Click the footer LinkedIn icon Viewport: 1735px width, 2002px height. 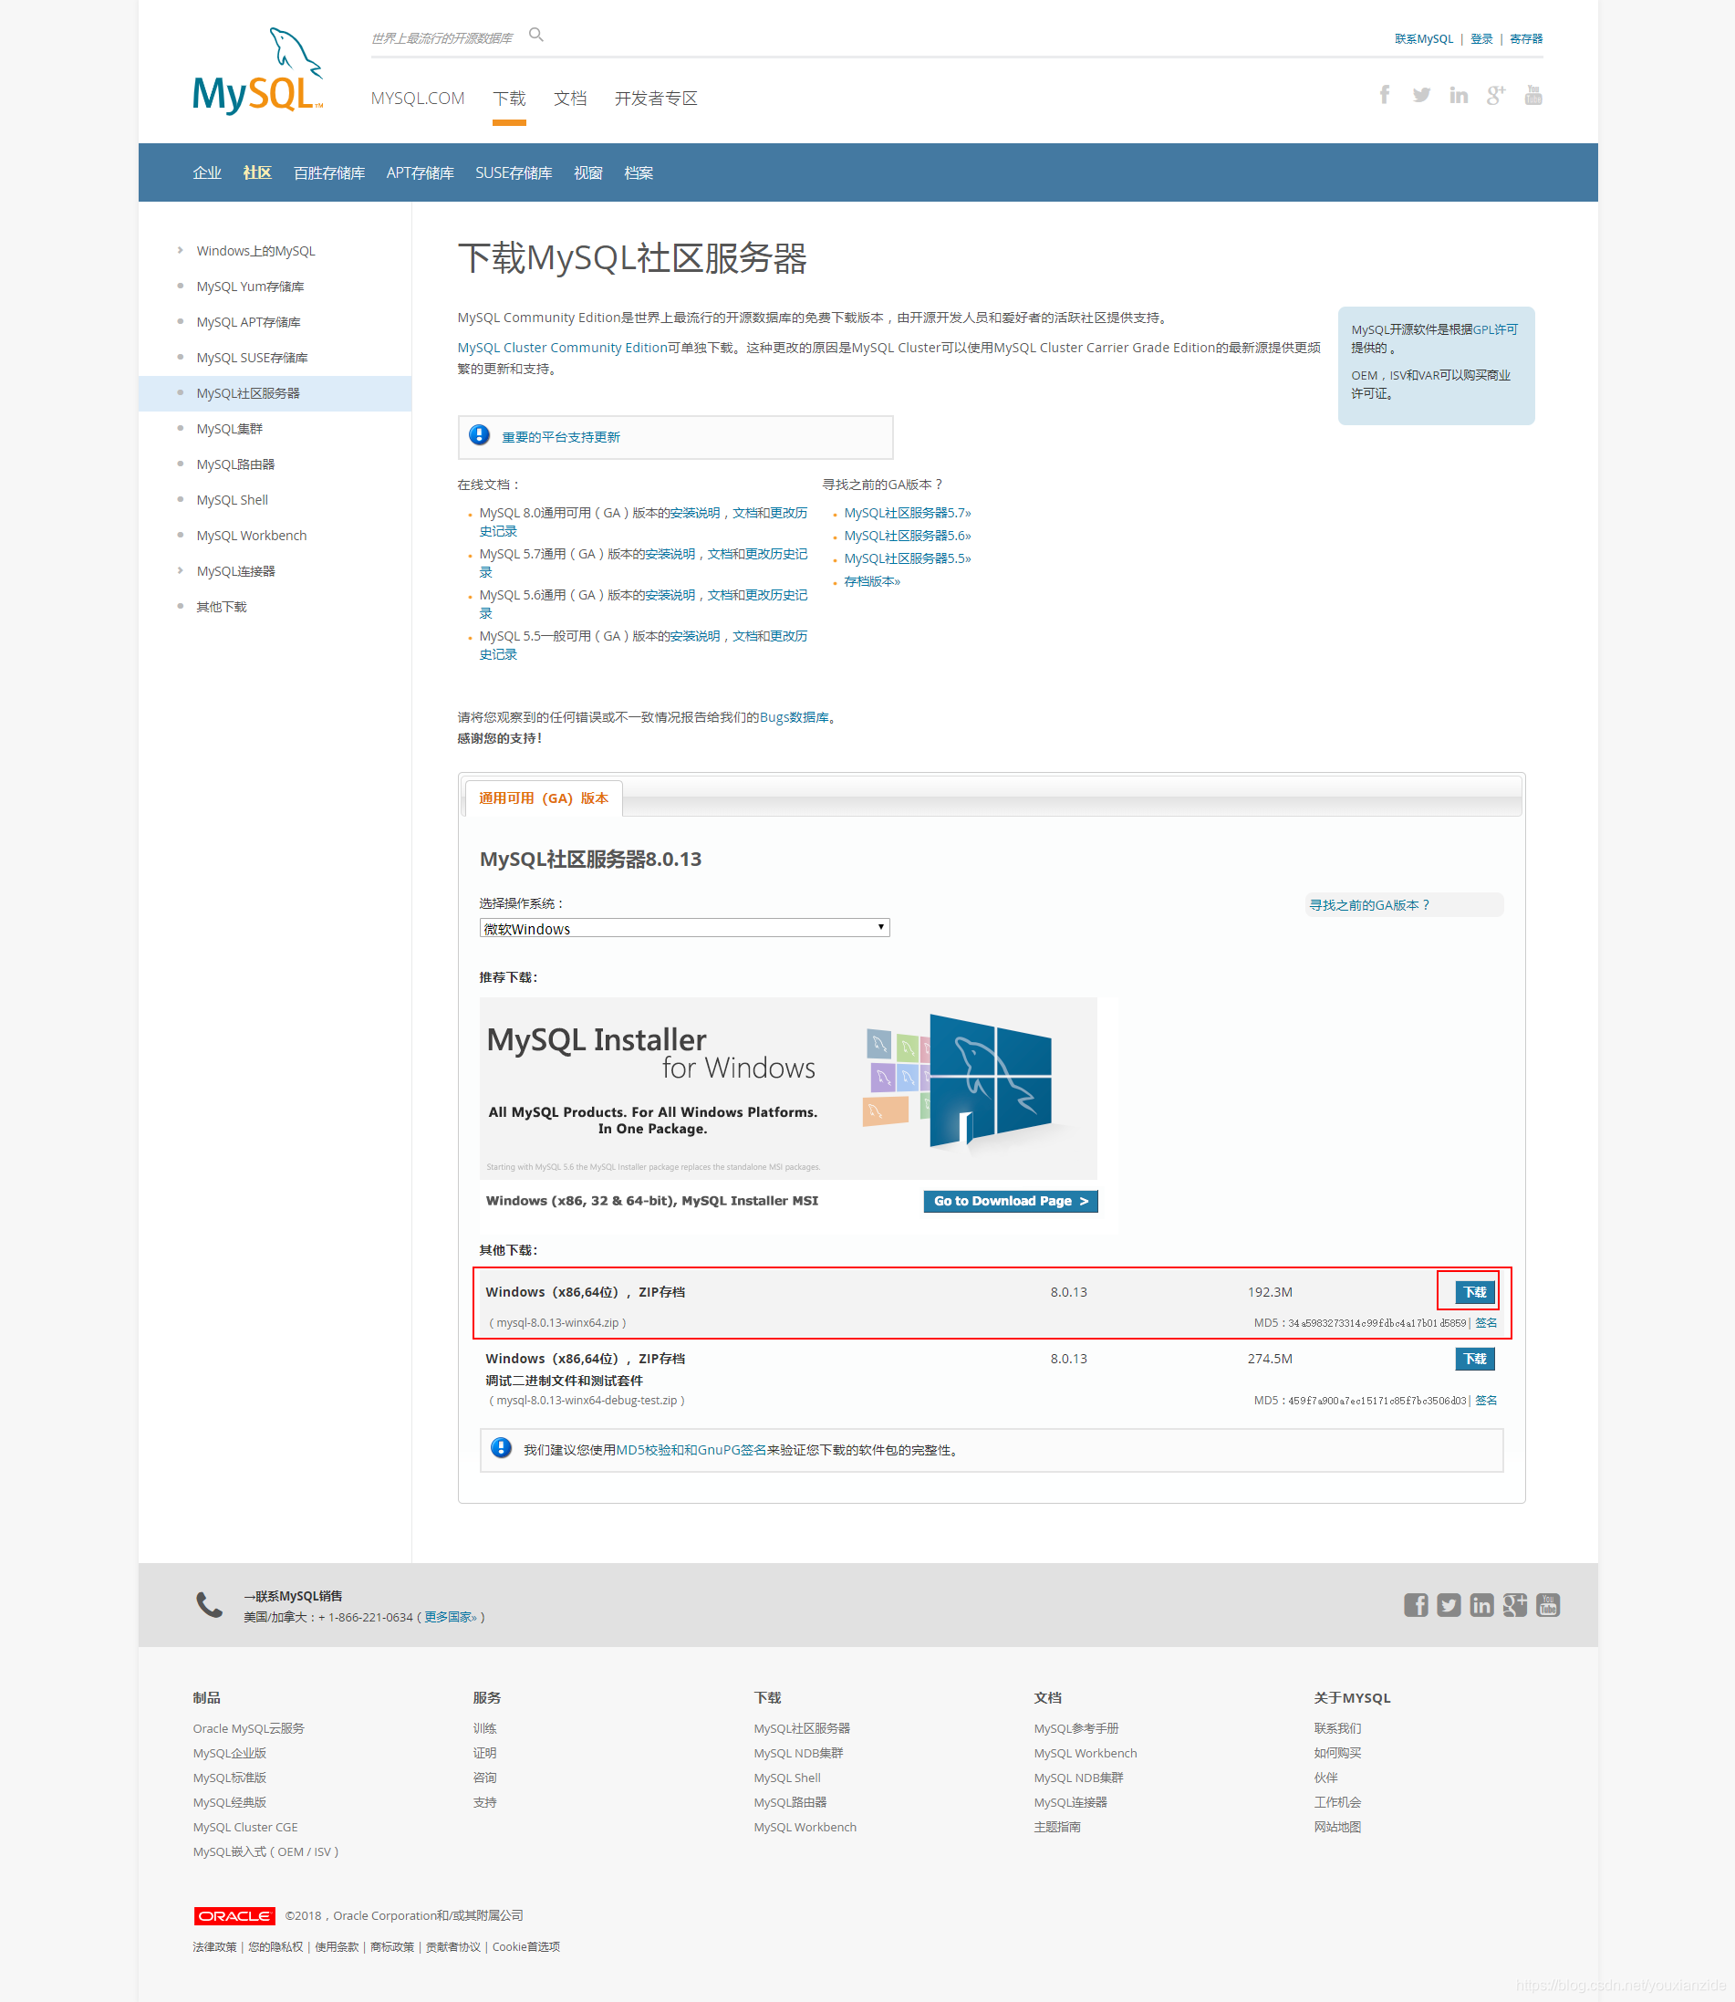1481,1605
